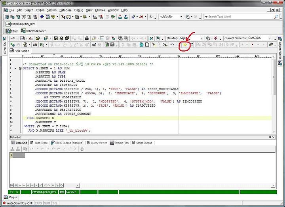Open the Help menu
The height and width of the screenshot is (207, 285).
pos(124,10)
